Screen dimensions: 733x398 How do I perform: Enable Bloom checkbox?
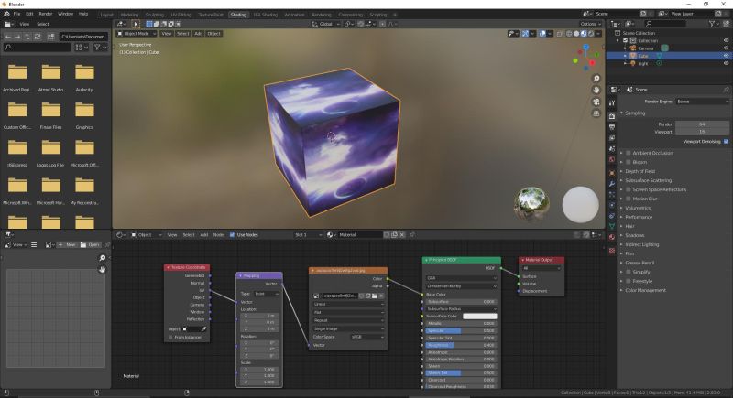click(629, 162)
